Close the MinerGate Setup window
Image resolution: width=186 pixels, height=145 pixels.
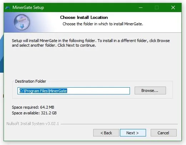tap(173, 7)
